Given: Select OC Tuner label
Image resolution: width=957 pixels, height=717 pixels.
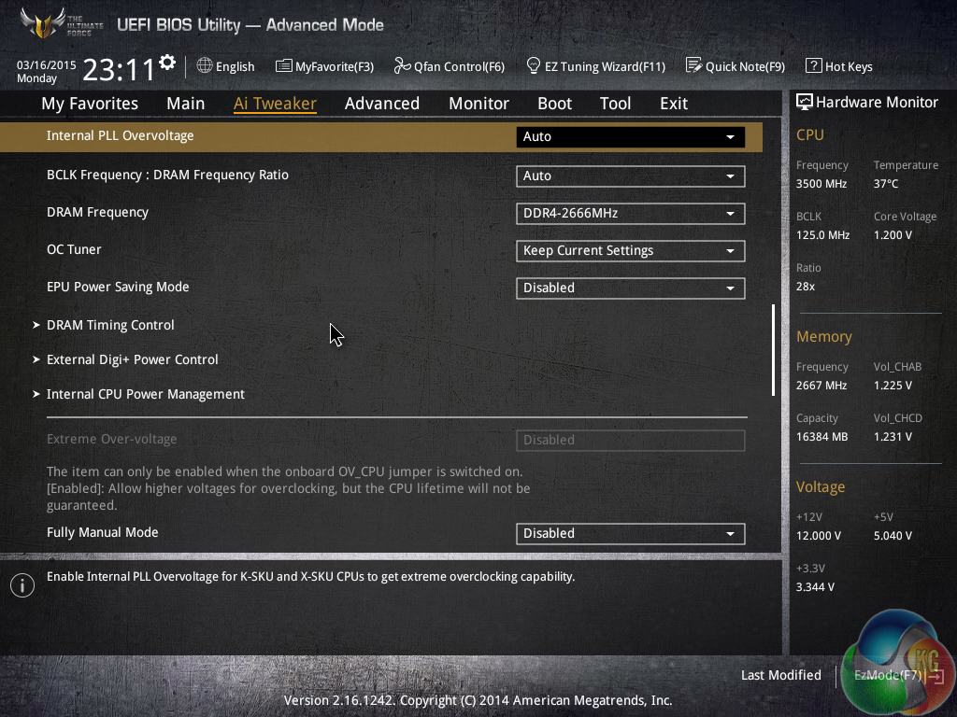Looking at the screenshot, I should pyautogui.click(x=74, y=249).
